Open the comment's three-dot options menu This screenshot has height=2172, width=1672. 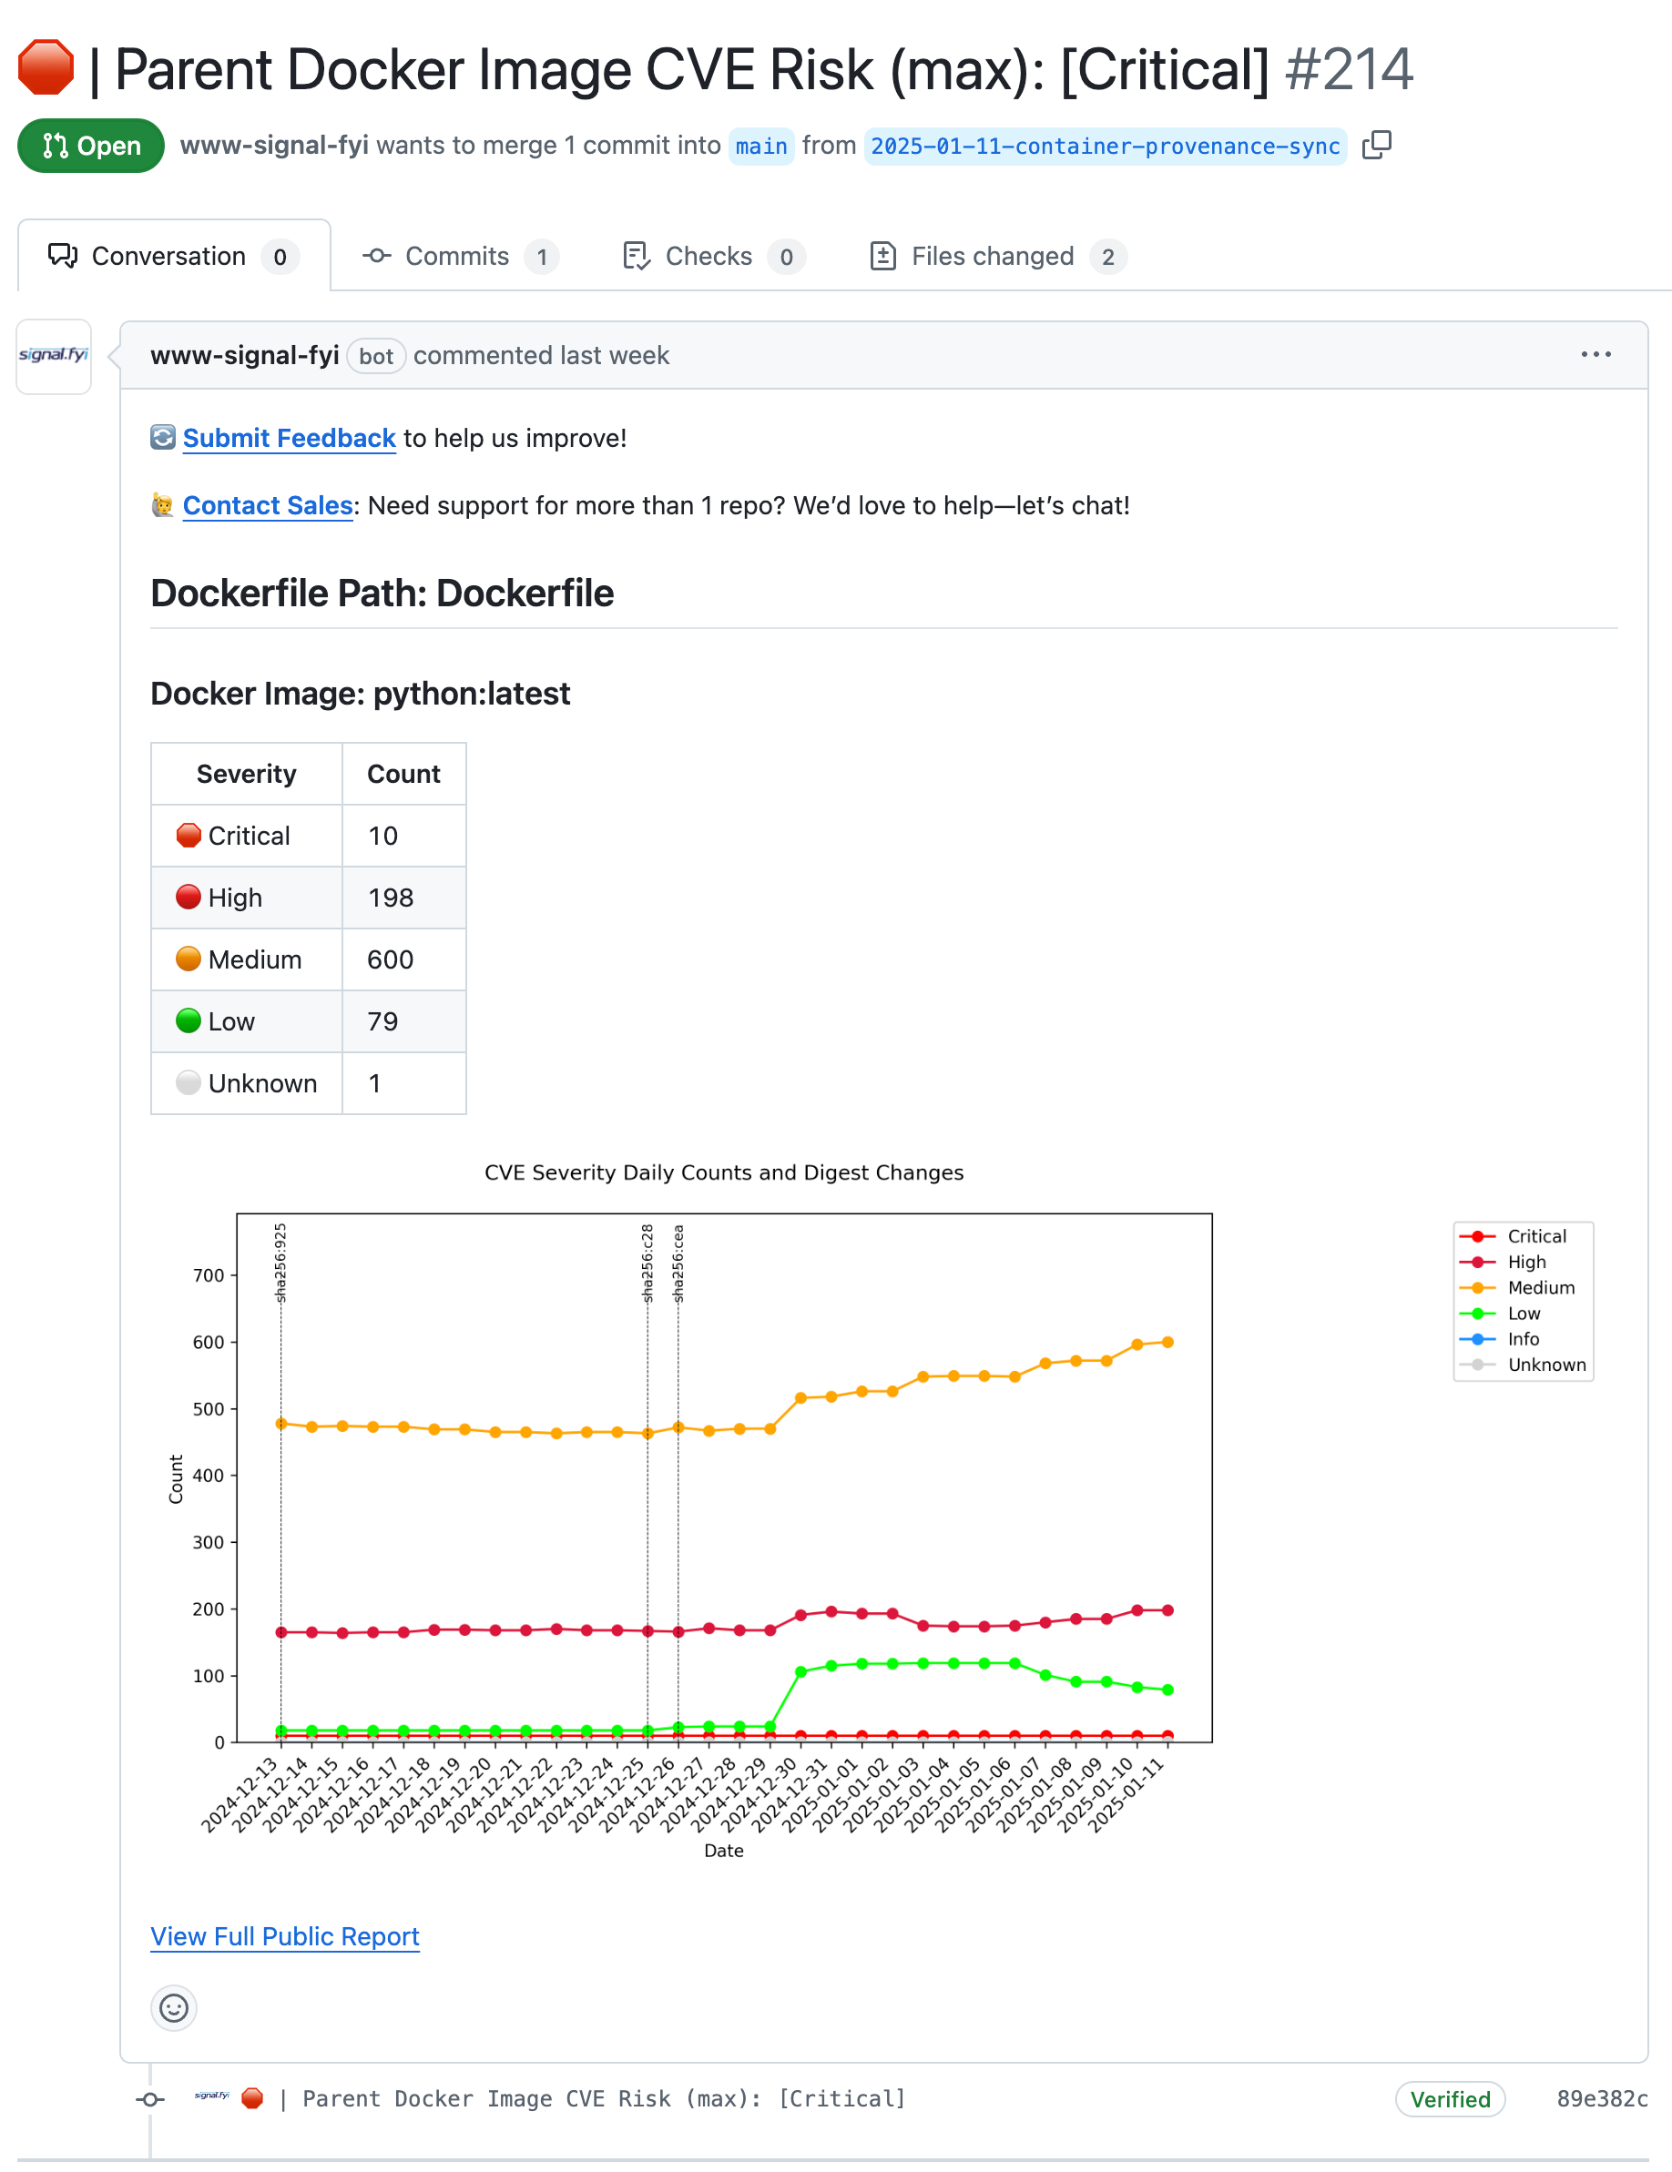coord(1596,355)
